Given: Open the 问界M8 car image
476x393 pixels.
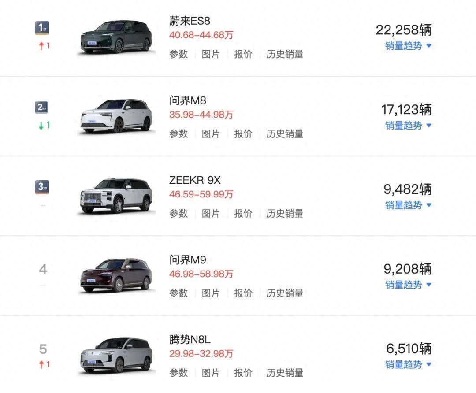Looking at the screenshot, I should [116, 116].
